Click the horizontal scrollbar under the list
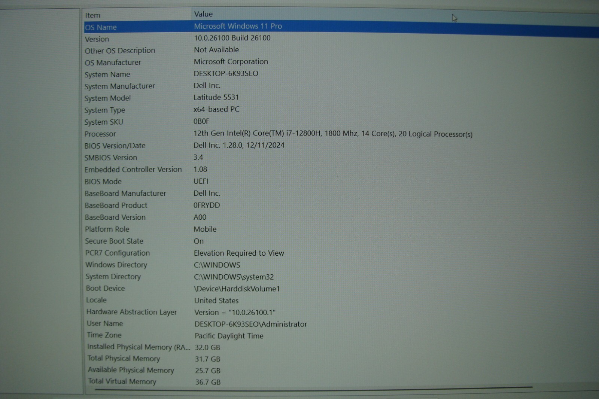 (314, 389)
